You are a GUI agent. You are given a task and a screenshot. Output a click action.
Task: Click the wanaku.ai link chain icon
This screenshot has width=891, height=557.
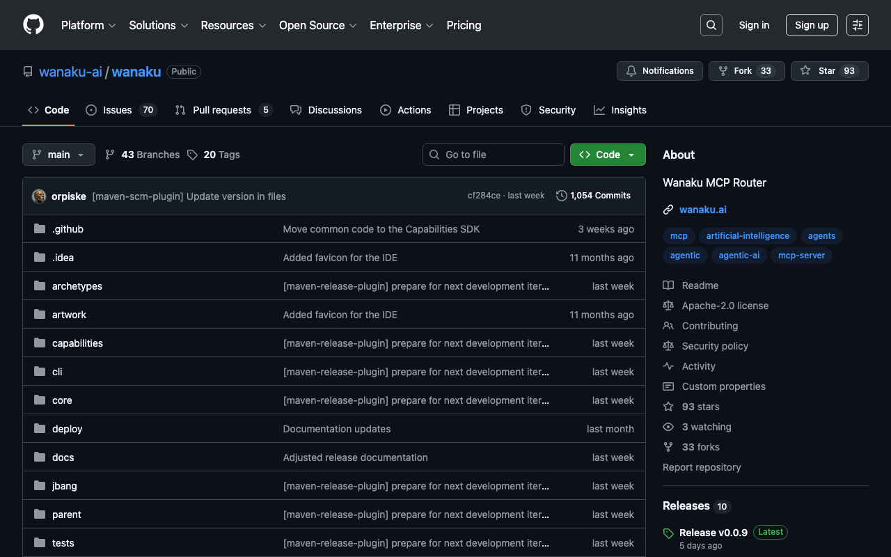pos(668,210)
